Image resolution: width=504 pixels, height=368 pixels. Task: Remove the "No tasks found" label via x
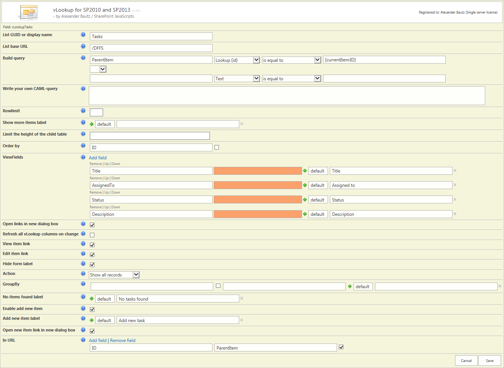(241, 298)
